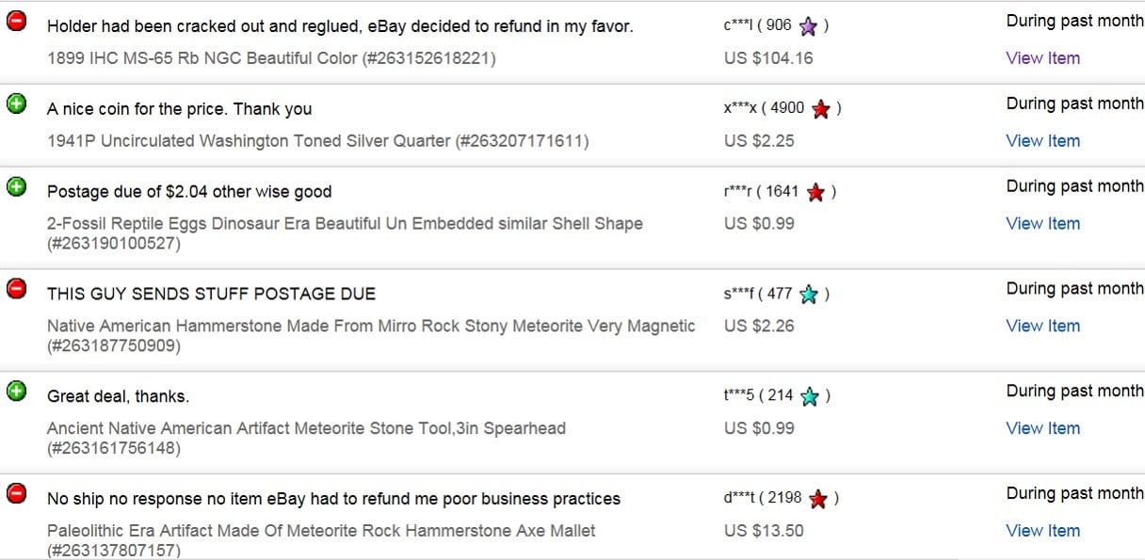Click the listing title '1941P Uncirculated Washington Toned Silver Quarter'
The height and width of the screenshot is (560, 1145).
coord(249,141)
